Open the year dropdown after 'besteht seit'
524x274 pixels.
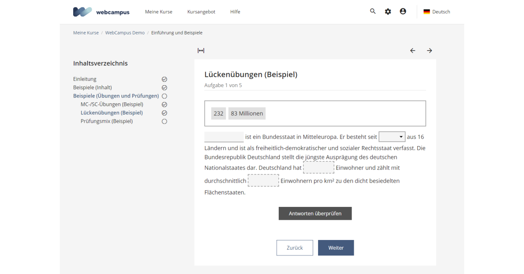(392, 137)
